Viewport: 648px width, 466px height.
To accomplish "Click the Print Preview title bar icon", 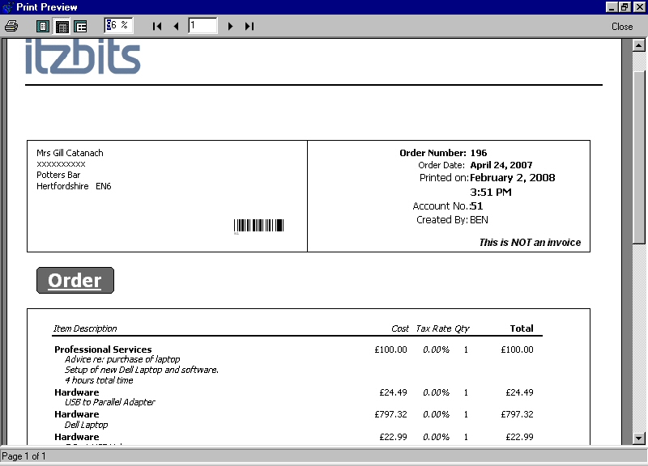I will (7, 6).
